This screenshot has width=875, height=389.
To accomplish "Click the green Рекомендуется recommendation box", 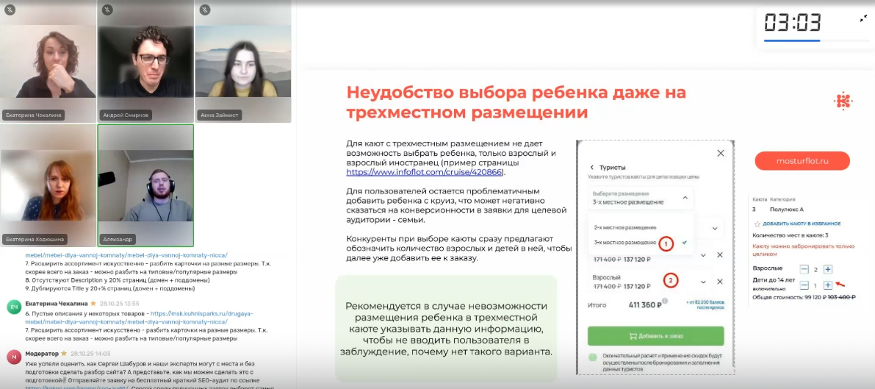I will click(446, 329).
